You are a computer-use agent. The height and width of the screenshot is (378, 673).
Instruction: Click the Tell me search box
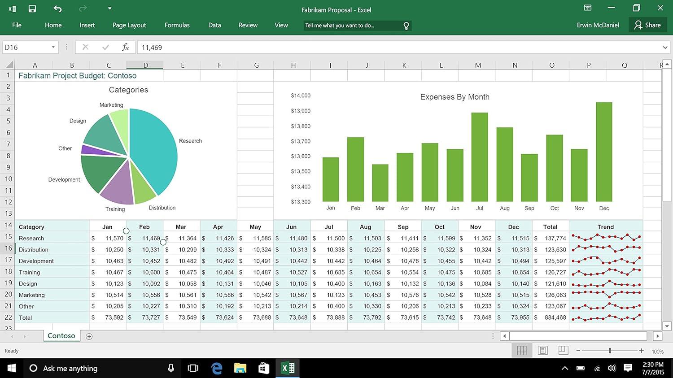tap(352, 26)
